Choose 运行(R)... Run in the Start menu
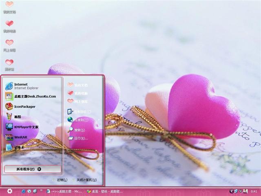The image size is (261, 196). [78, 138]
